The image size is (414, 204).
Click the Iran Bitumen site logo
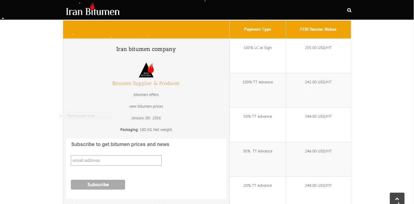pyautogui.click(x=93, y=10)
